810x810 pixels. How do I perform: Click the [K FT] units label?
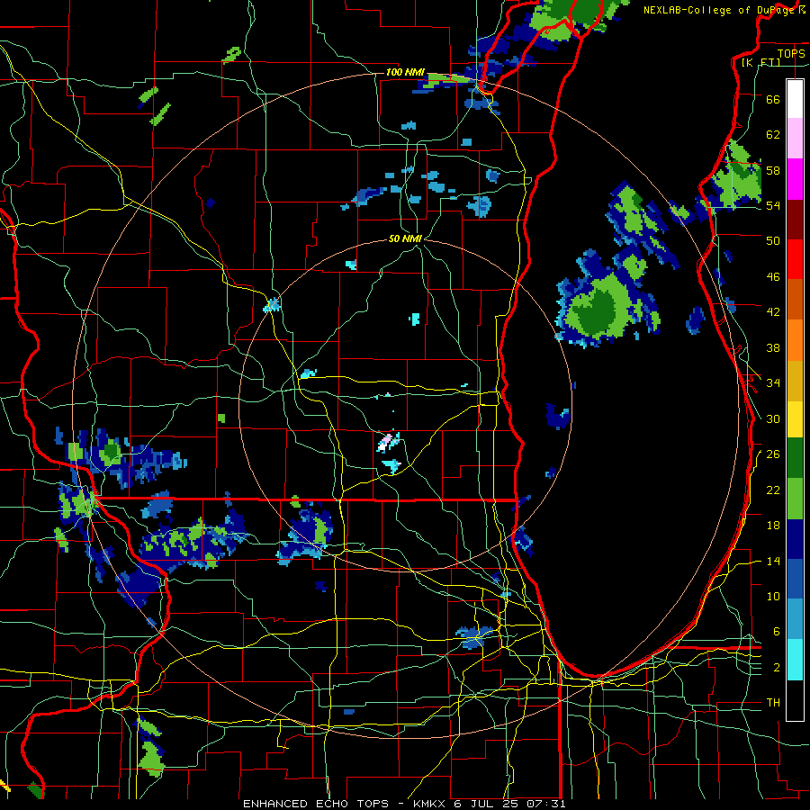click(760, 62)
